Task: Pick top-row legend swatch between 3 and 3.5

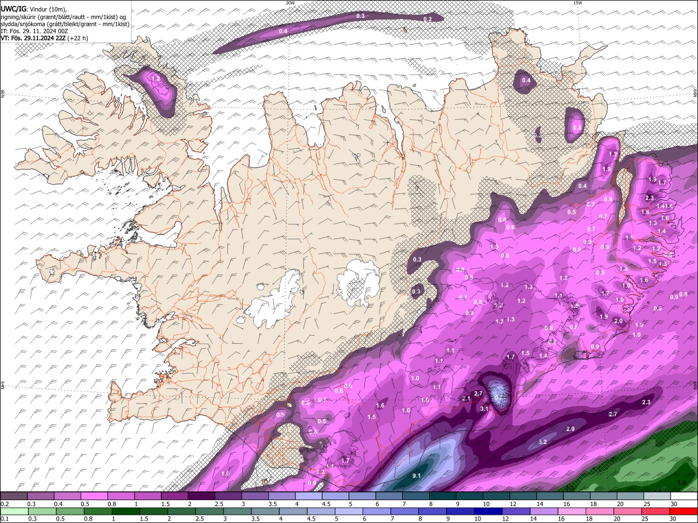Action: [x=255, y=496]
